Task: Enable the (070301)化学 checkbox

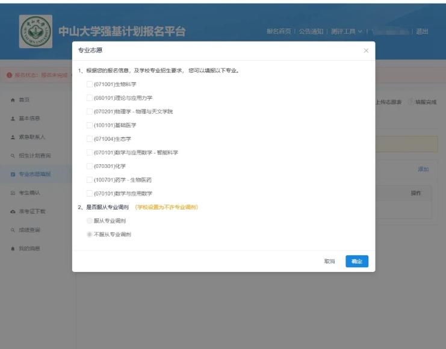Action: click(x=90, y=166)
